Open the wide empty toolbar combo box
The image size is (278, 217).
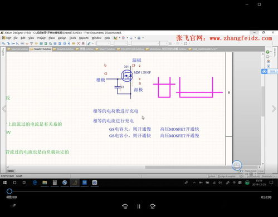coord(145,43)
